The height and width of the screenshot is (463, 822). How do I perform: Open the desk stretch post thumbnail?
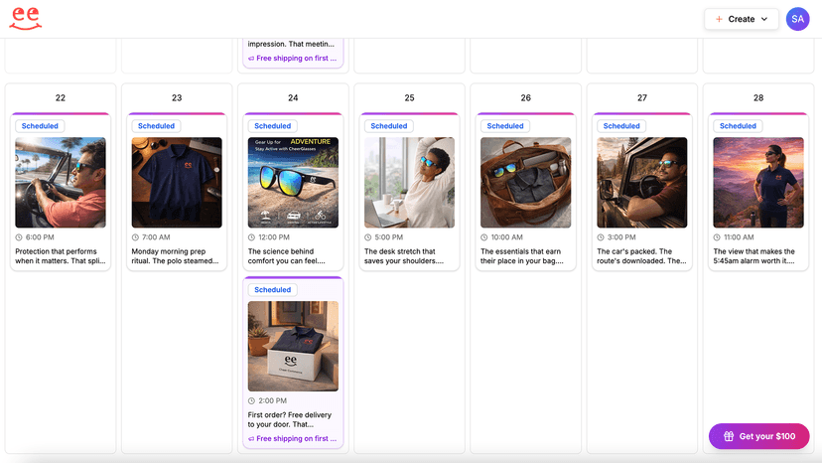[x=409, y=182]
